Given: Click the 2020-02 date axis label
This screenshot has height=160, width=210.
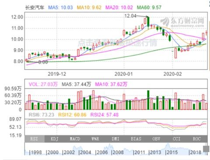Looking at the screenshot, I should (172, 74).
